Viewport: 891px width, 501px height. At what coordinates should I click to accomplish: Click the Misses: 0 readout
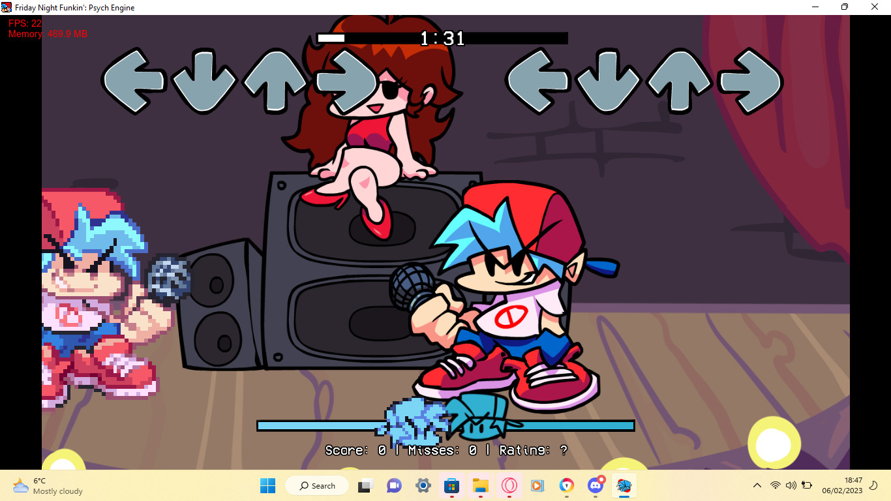point(443,450)
